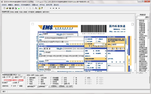
Task: Click the 单据类型 search input field
Action: (x=141, y=17)
